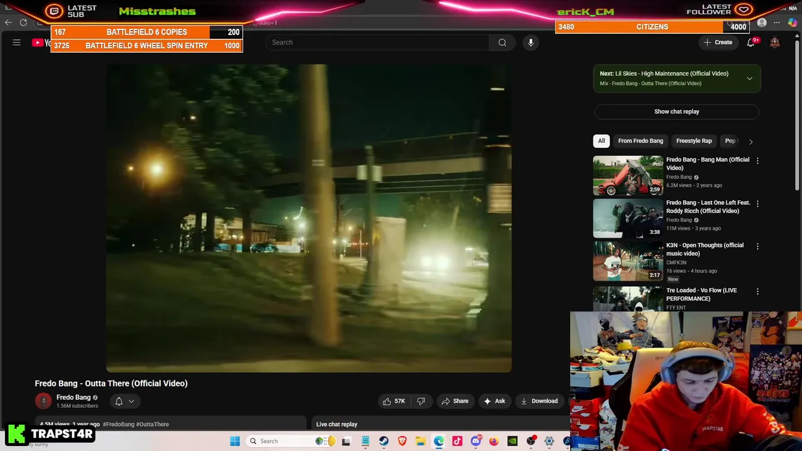Reload the browser page
802x451 pixels.
[23, 23]
